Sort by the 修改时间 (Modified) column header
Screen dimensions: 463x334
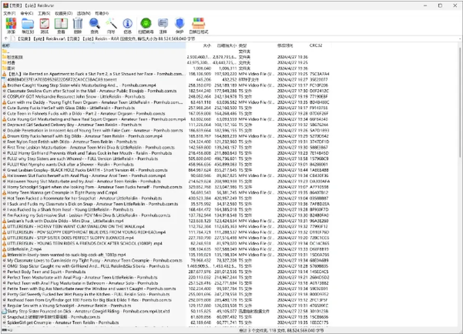click(x=292, y=45)
